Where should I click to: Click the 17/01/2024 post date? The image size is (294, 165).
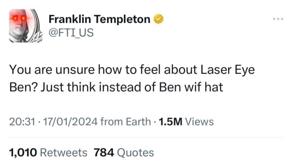pyautogui.click(x=71, y=121)
